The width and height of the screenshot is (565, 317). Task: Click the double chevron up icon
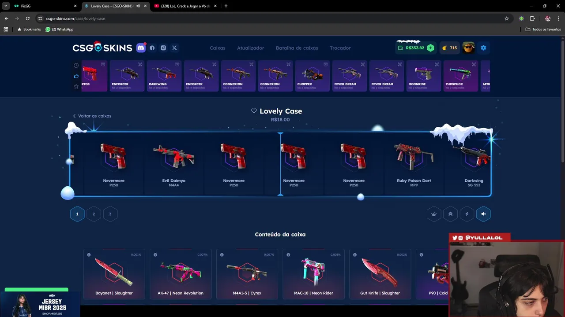point(450,214)
